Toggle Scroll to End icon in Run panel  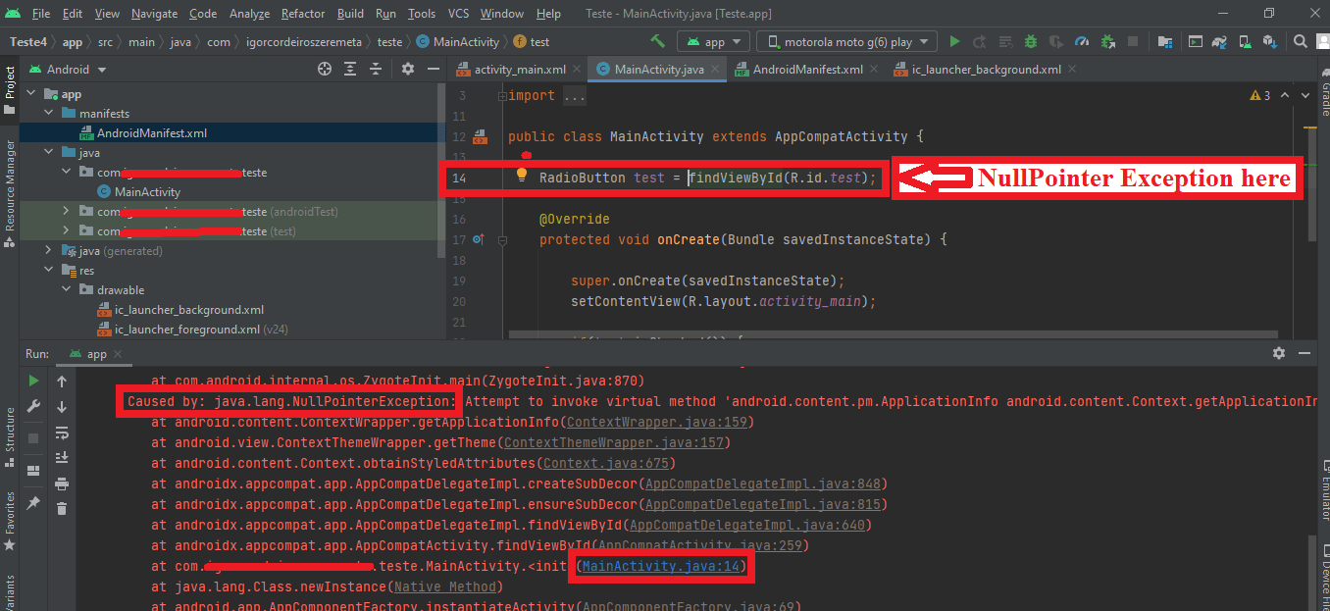[x=62, y=457]
